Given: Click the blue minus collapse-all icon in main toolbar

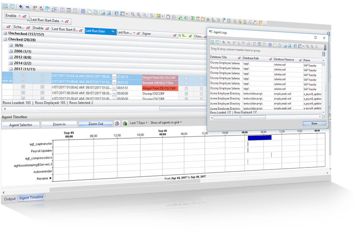Looking at the screenshot, I should (27, 7).
